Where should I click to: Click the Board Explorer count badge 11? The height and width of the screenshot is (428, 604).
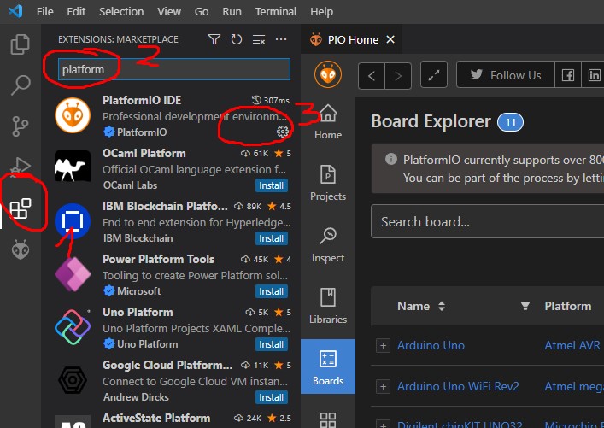pos(510,122)
